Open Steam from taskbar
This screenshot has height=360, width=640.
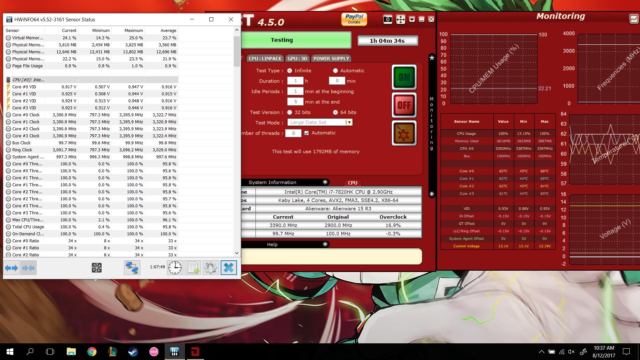133,352
